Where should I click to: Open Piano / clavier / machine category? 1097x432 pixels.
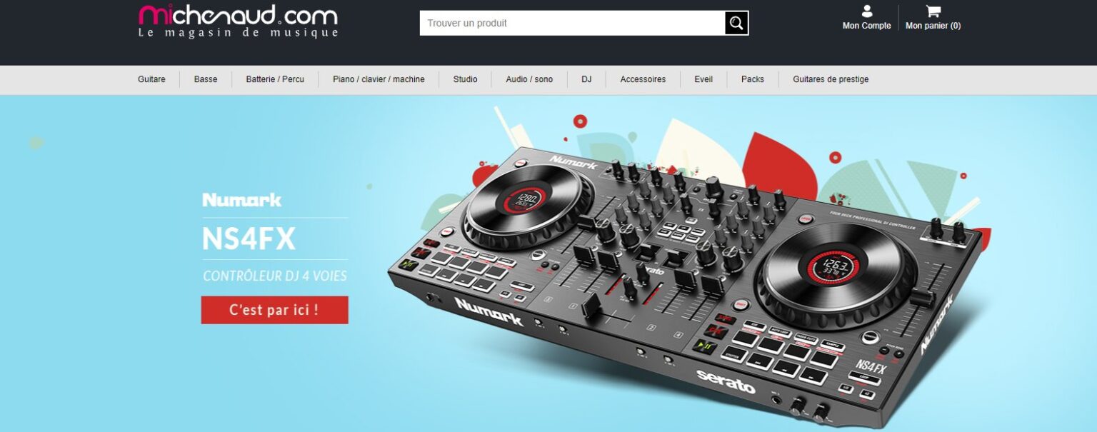coord(379,79)
